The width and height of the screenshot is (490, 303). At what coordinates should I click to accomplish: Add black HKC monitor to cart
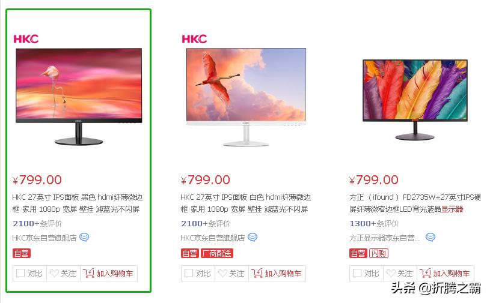109,274
